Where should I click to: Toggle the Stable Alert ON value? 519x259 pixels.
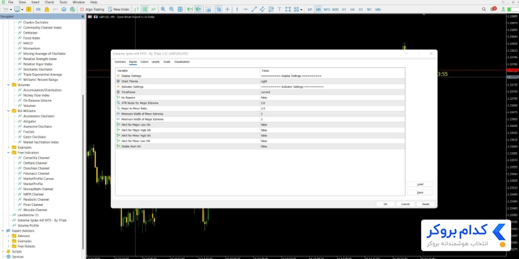332,146
